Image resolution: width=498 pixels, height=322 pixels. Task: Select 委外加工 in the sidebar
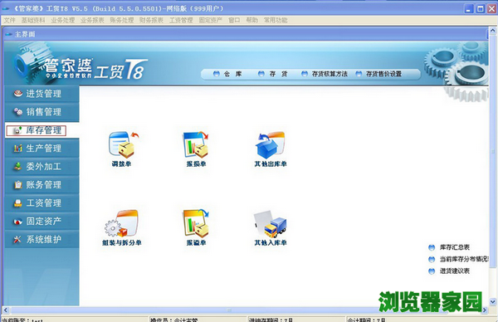point(41,167)
